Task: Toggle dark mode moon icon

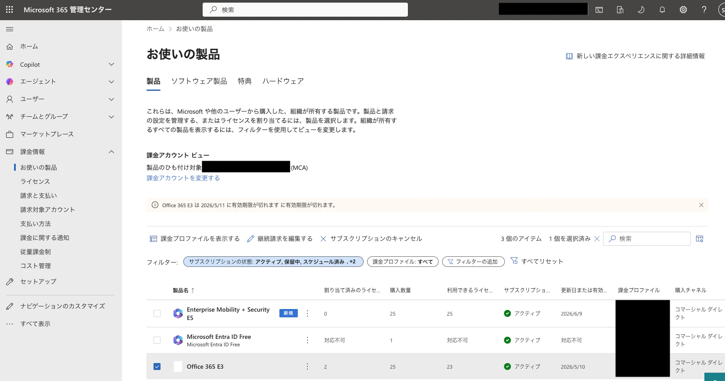Action: click(641, 10)
